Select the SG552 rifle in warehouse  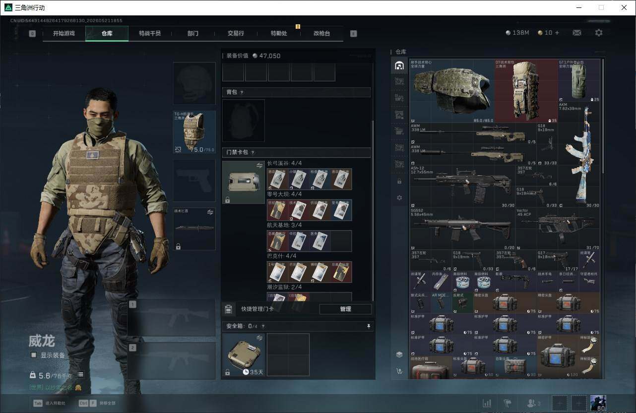tap(462, 229)
